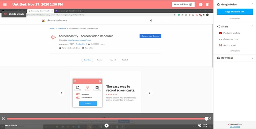Click to unmute the video
The height and width of the screenshot is (129, 256).
click(14, 14)
